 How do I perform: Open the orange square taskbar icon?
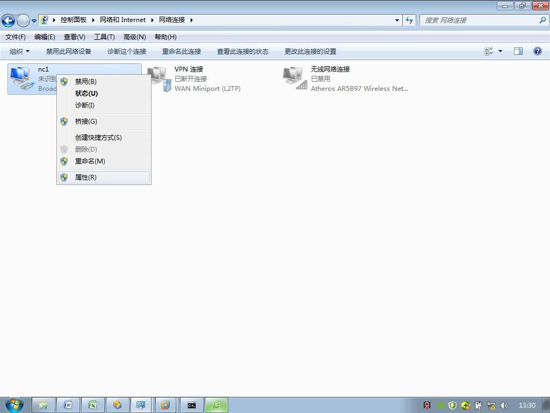165,405
